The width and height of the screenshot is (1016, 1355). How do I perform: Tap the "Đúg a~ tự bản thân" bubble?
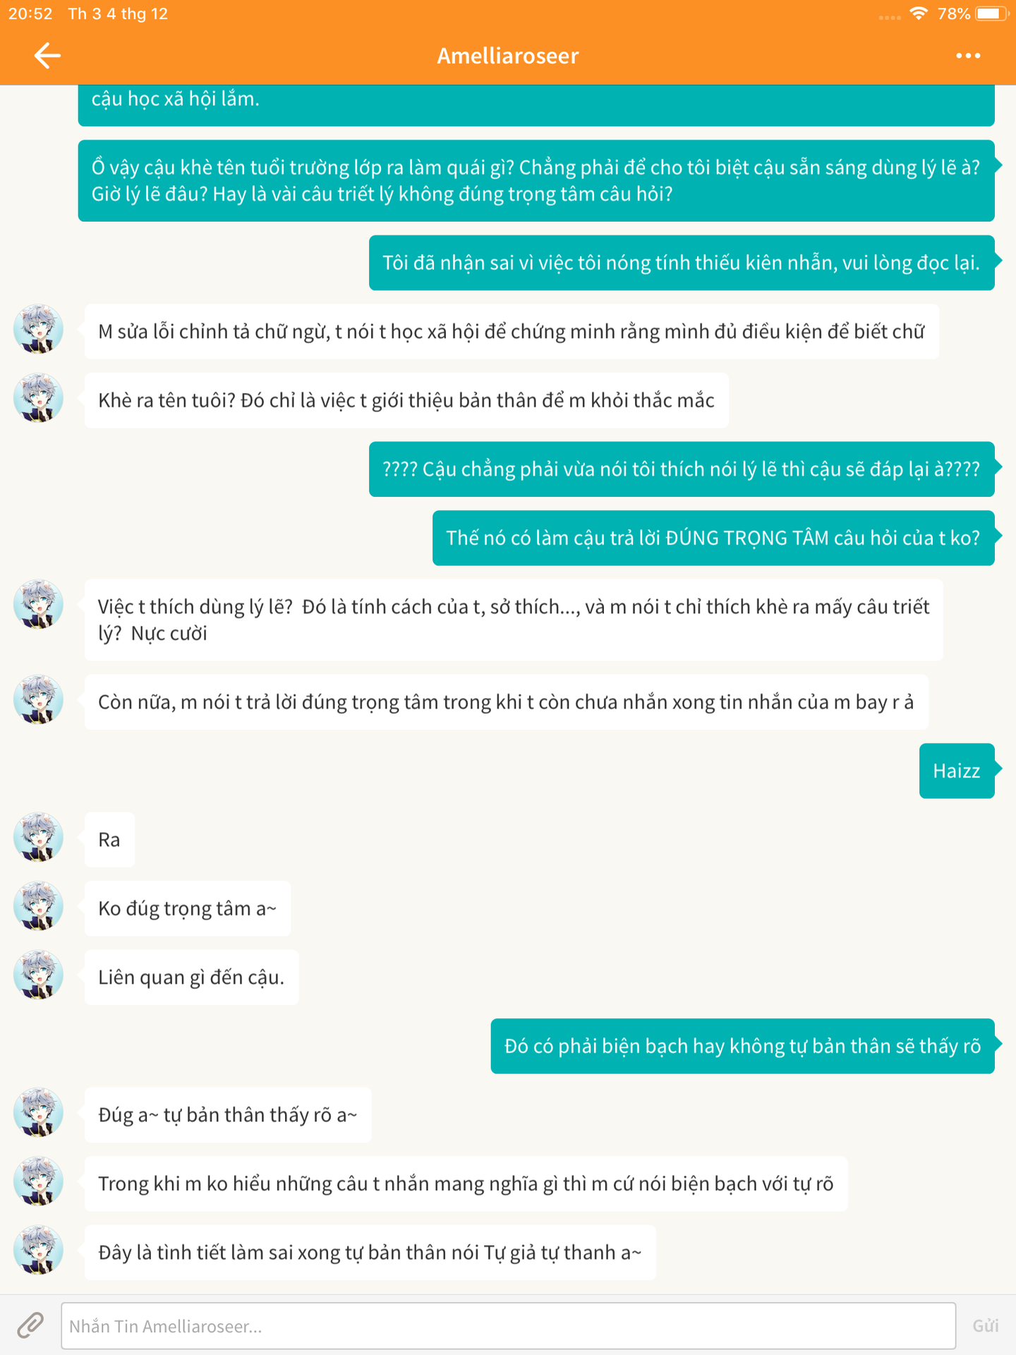click(228, 1115)
